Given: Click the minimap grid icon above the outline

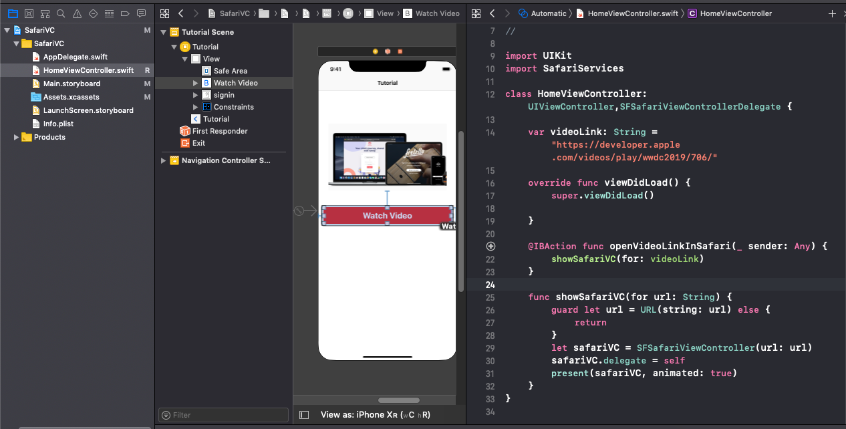Looking at the screenshot, I should (x=164, y=13).
